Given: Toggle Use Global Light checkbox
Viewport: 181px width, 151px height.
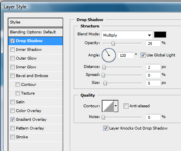Looking at the screenshot, I should [143, 55].
